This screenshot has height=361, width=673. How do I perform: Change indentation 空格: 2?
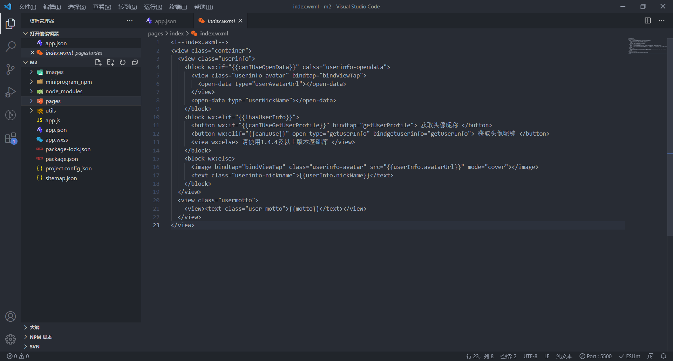508,356
